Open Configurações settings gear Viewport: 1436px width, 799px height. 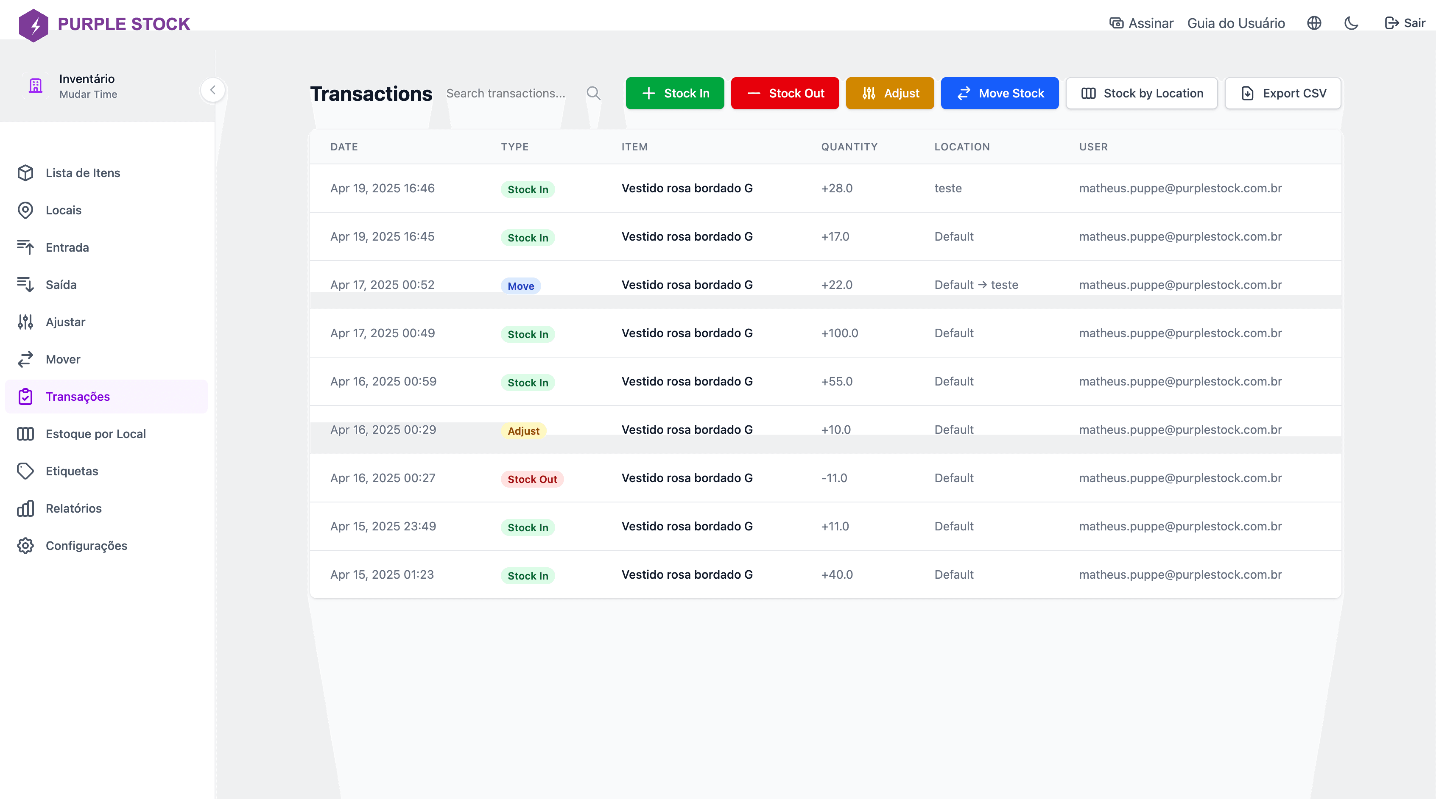86,546
